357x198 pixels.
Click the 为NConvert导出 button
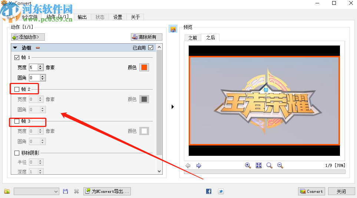click(107, 191)
